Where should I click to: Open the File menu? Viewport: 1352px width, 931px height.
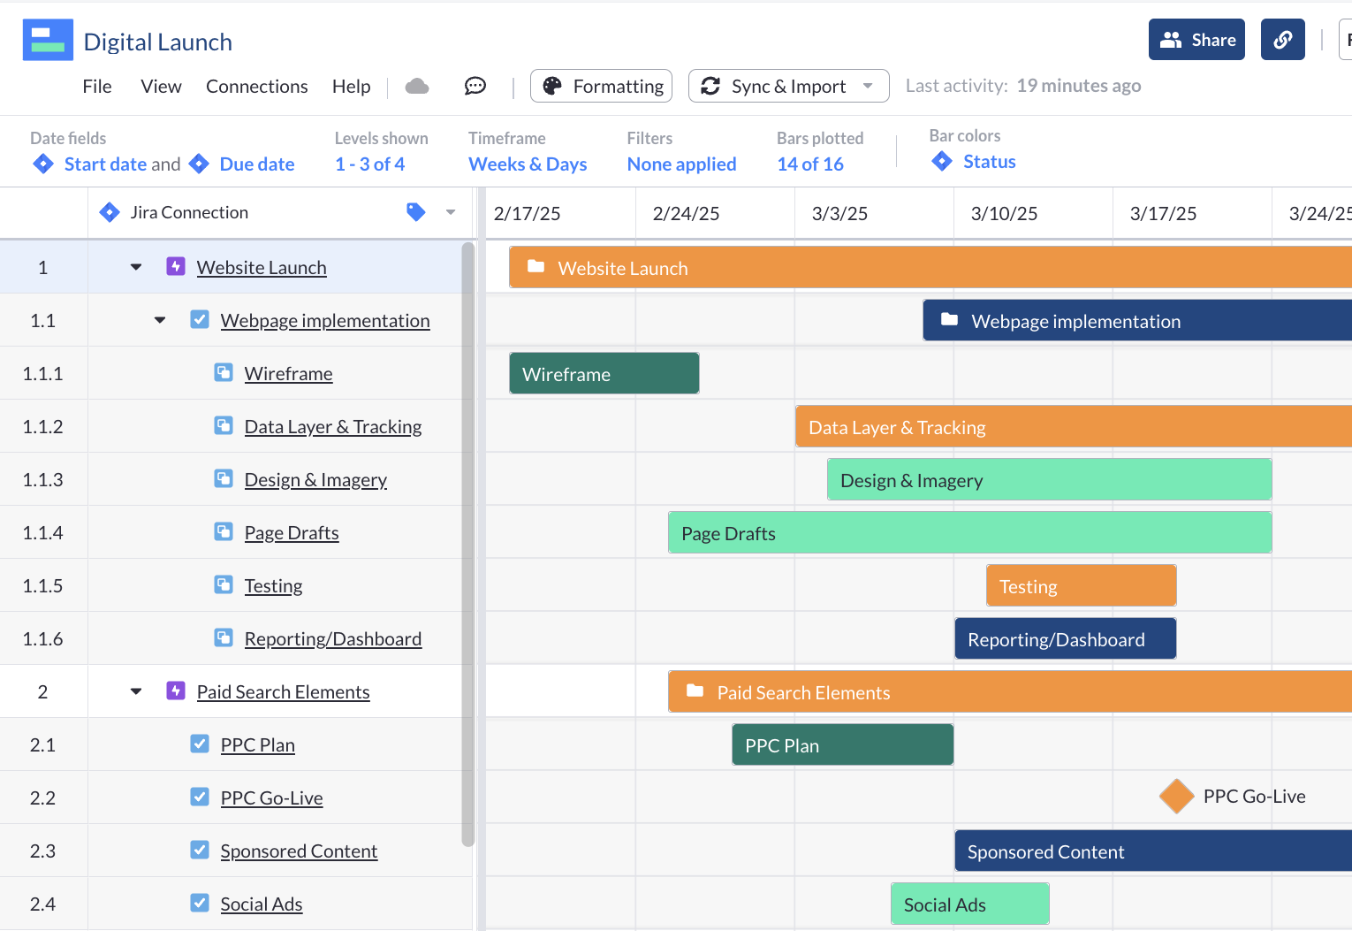tap(96, 86)
